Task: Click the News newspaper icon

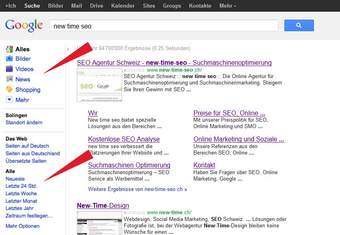Action: coord(9,79)
